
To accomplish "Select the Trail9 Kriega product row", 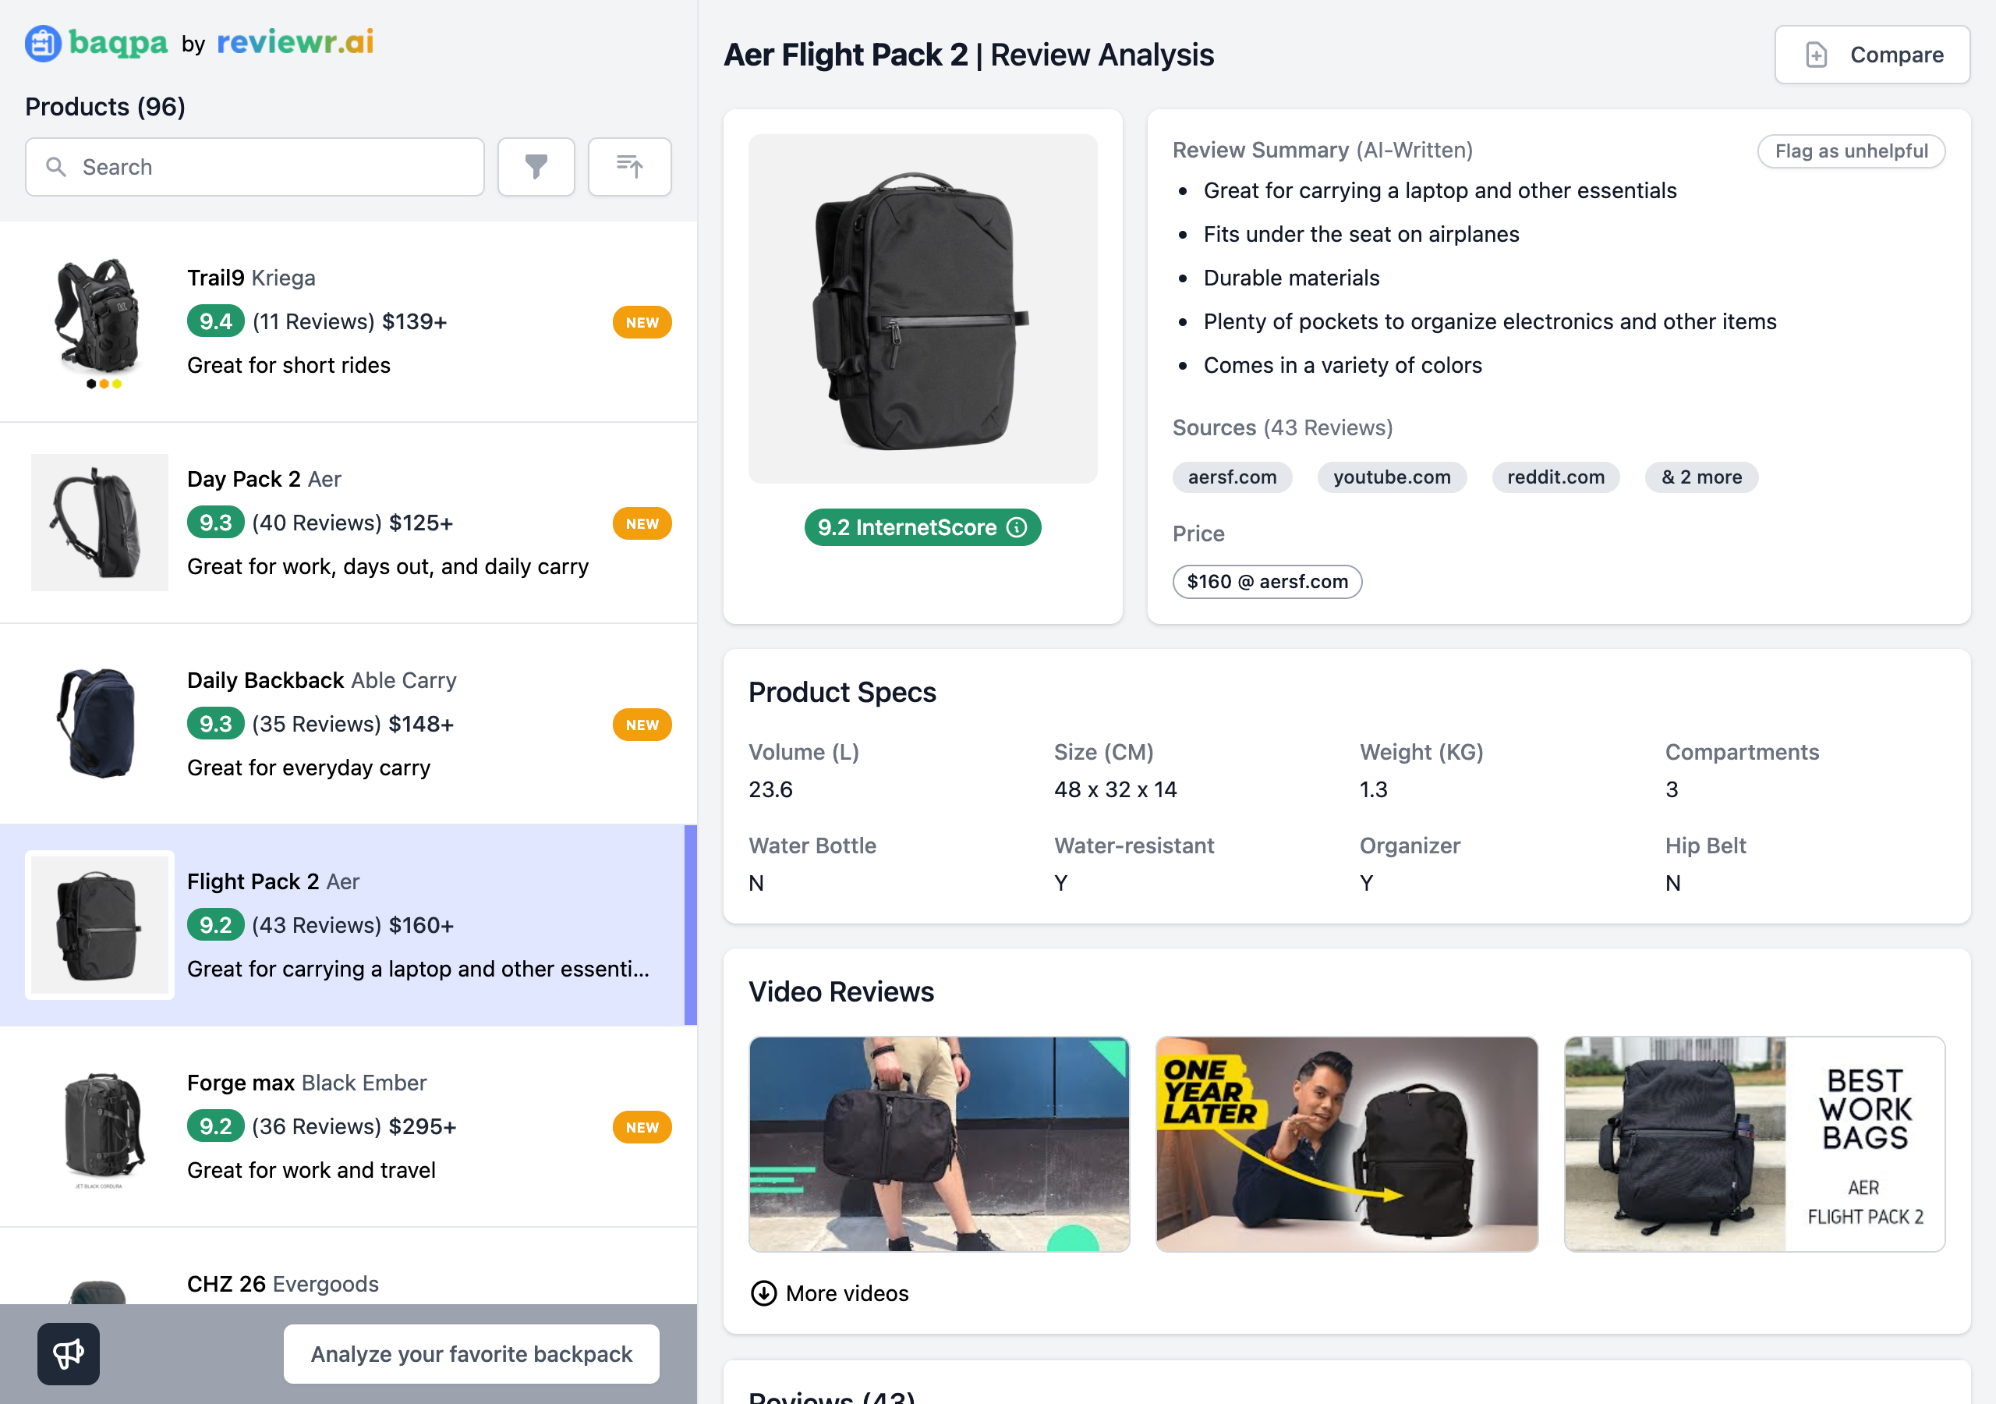I will point(349,321).
